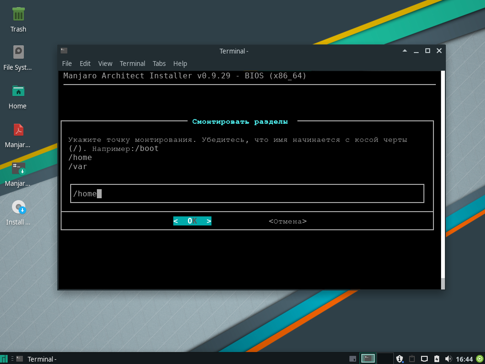This screenshot has height=364, width=485.
Task: Switch to the second empty workspace in pager
Action: coord(385,359)
